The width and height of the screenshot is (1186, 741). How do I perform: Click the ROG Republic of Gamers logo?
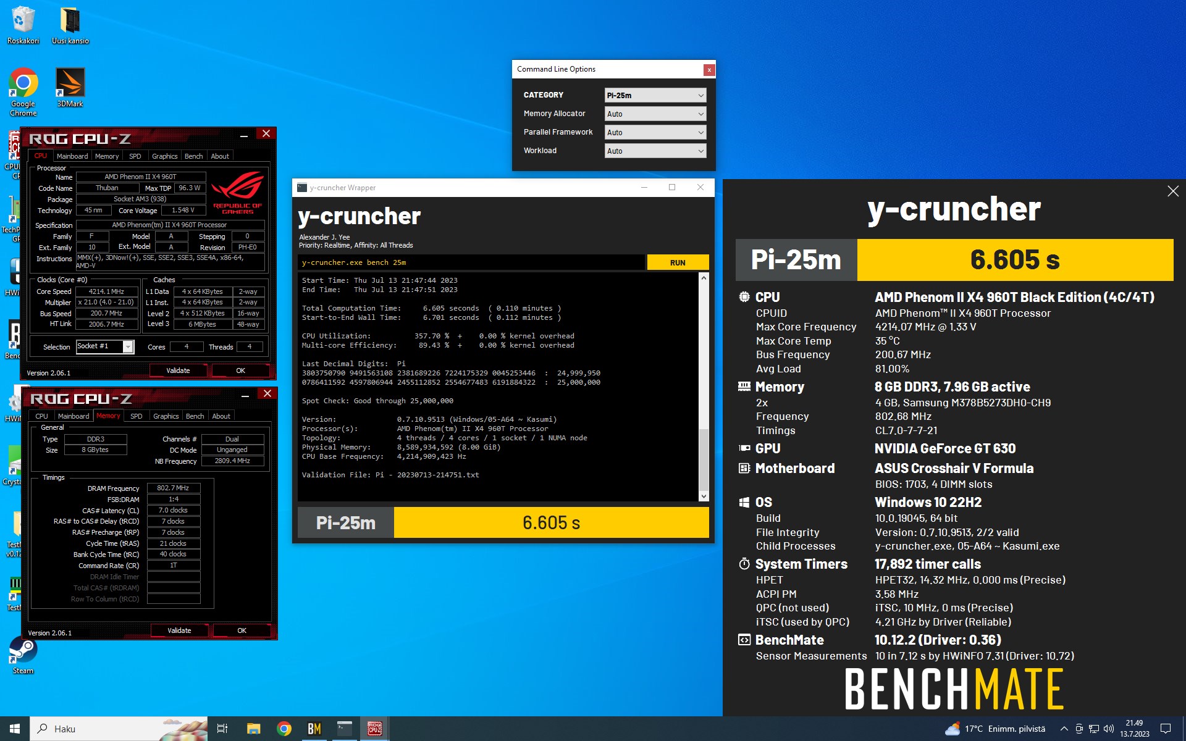coord(238,192)
